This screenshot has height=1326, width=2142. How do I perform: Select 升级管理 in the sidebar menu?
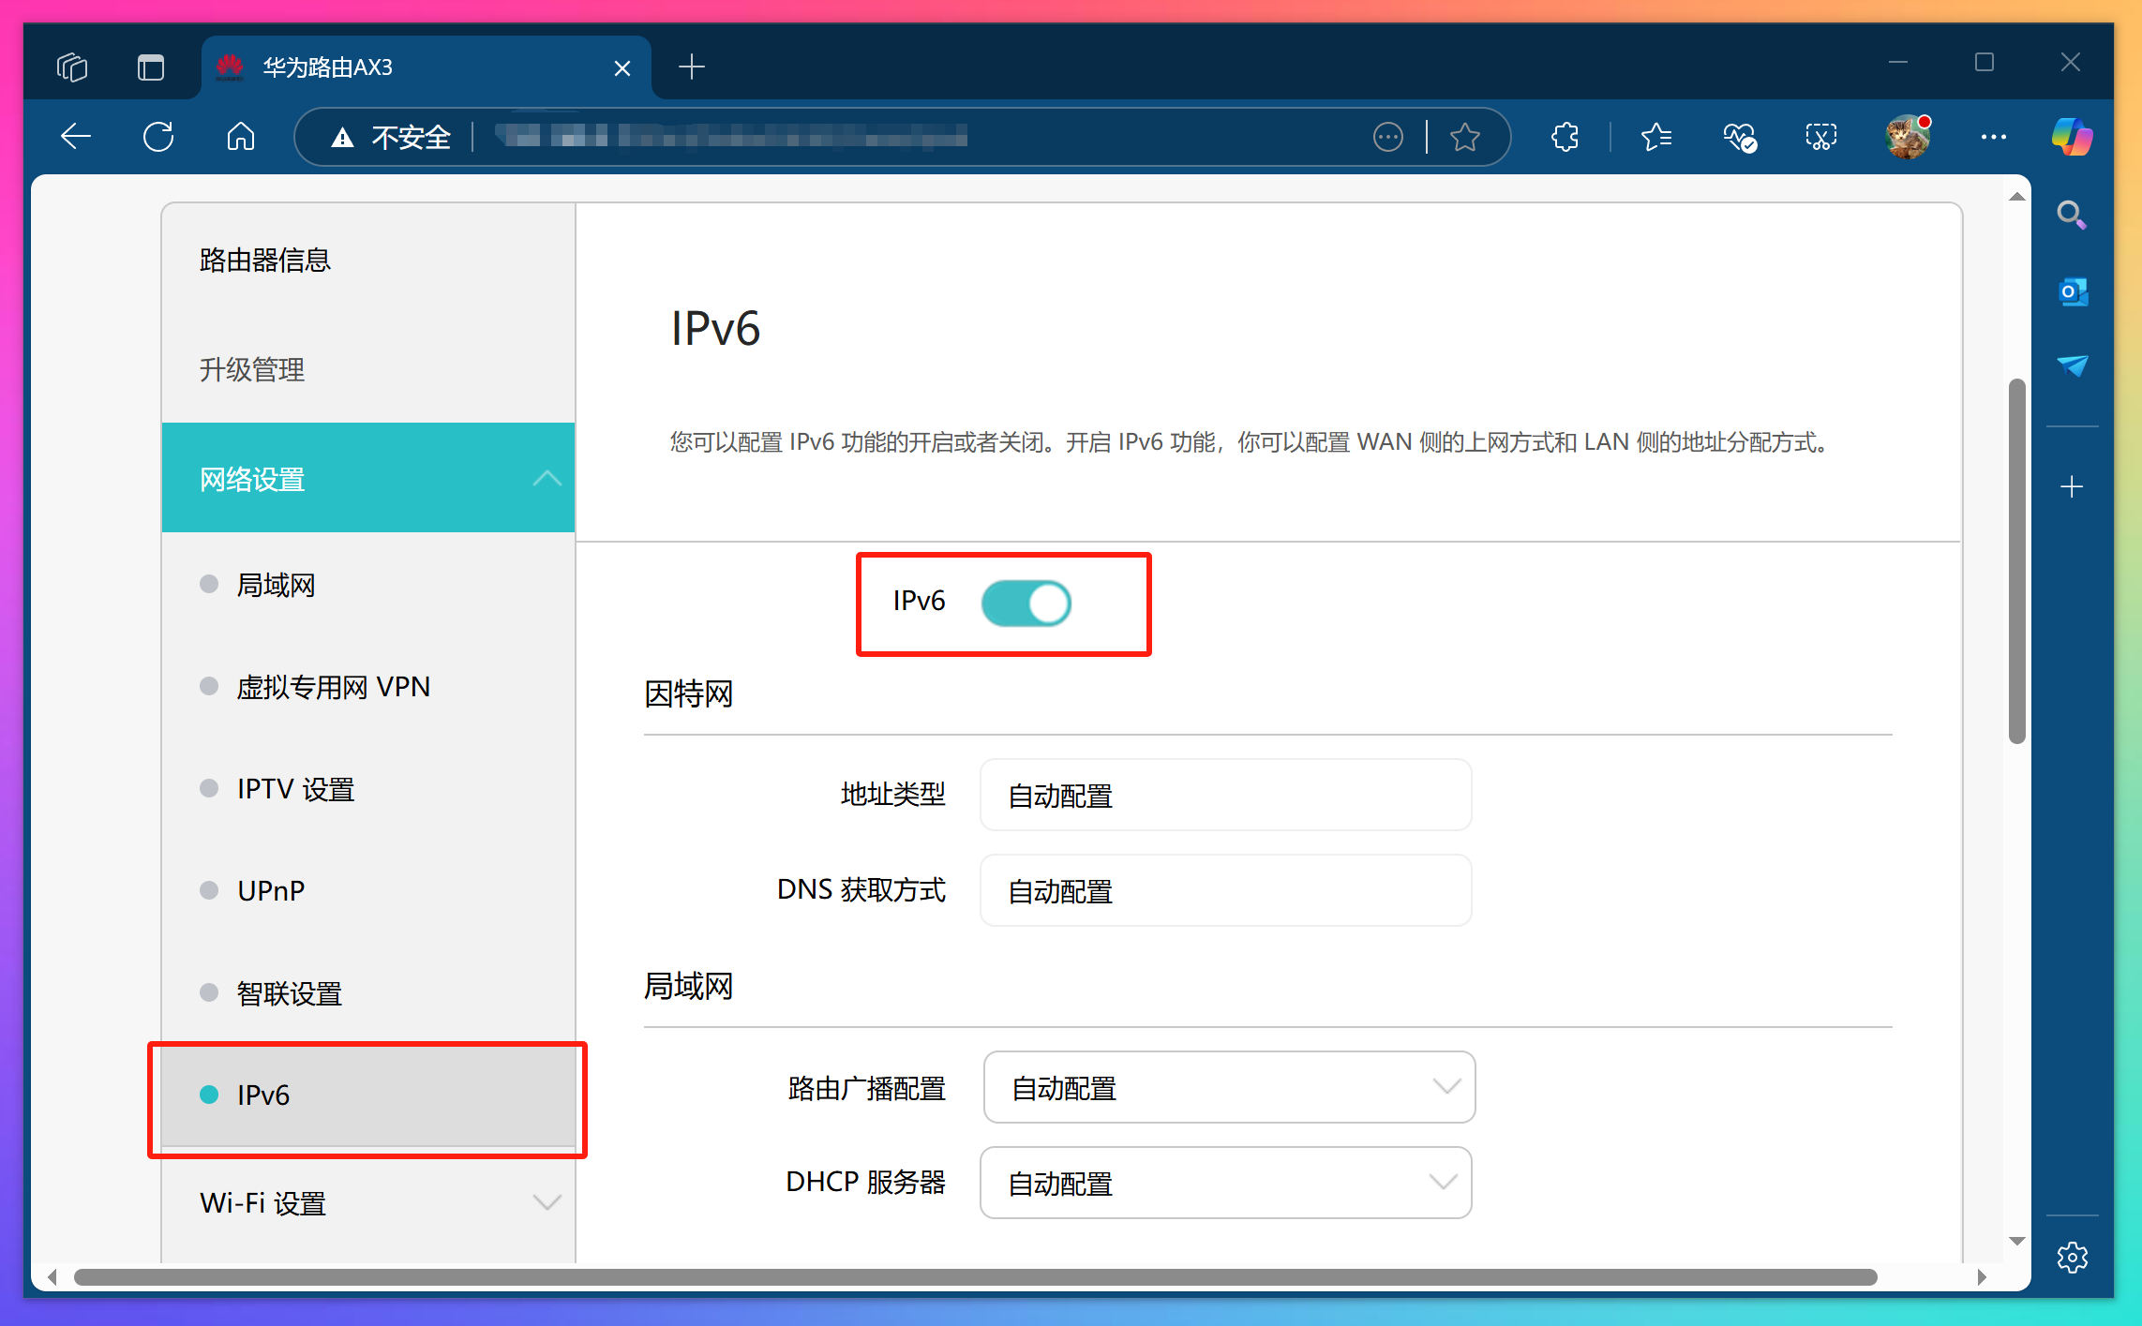click(251, 369)
